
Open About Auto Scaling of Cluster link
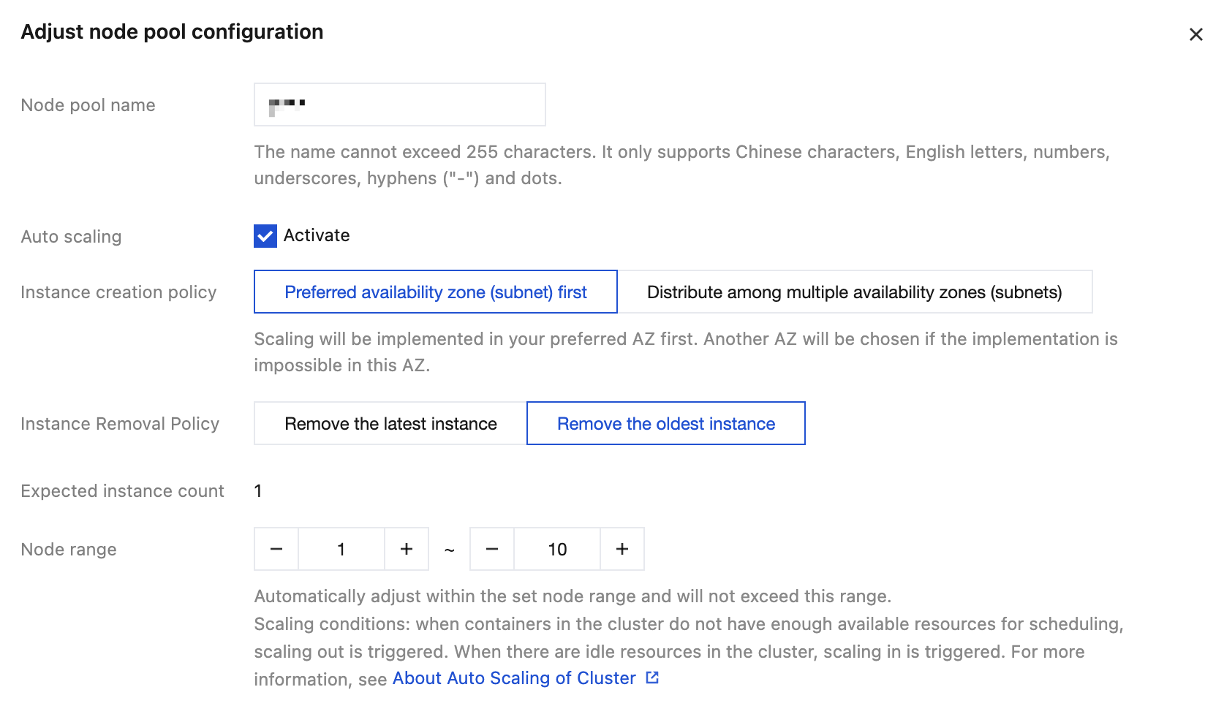(514, 678)
